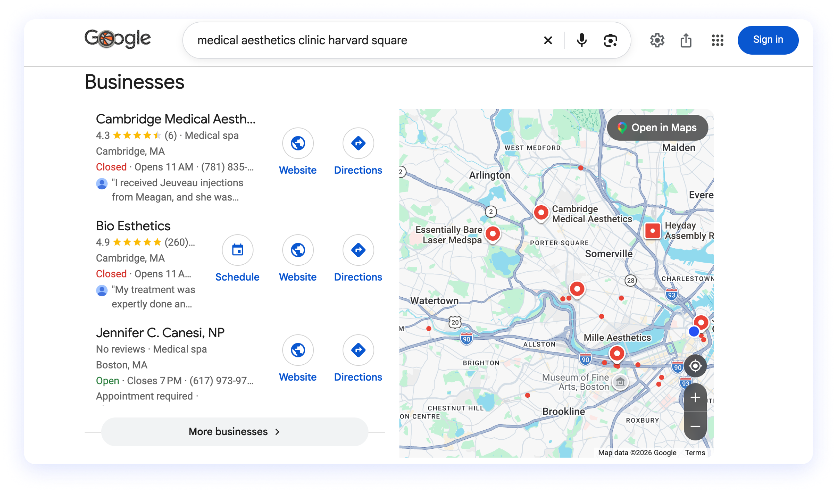Open Bio Esthetics Schedule icon
The image size is (837, 493).
[238, 250]
